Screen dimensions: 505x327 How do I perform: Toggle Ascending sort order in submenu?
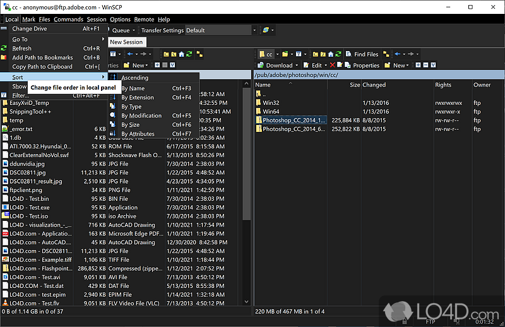click(134, 78)
